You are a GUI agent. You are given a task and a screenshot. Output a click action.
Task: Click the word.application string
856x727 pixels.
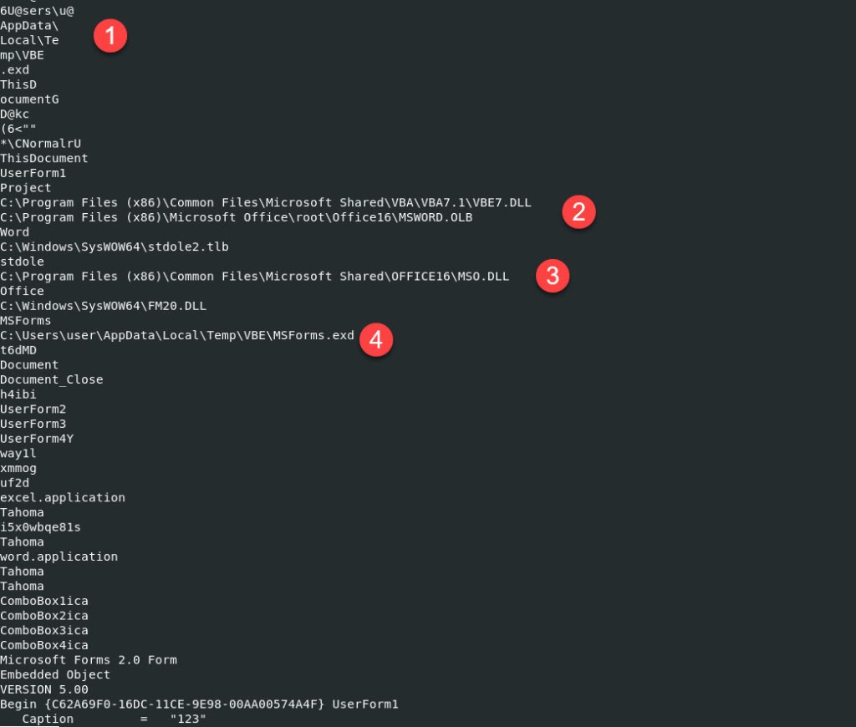[59, 557]
